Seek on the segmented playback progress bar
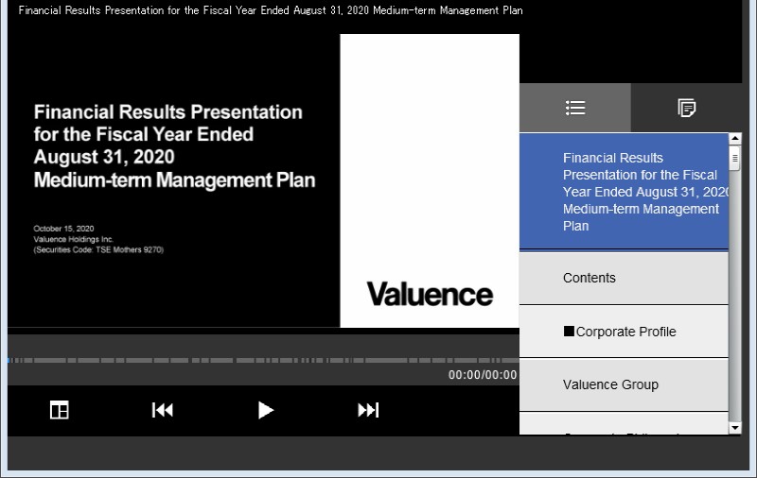Image resolution: width=757 pixels, height=478 pixels. tap(263, 360)
